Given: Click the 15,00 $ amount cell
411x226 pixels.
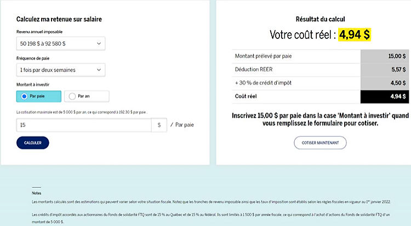Looking at the screenshot, I should pyautogui.click(x=385, y=56).
